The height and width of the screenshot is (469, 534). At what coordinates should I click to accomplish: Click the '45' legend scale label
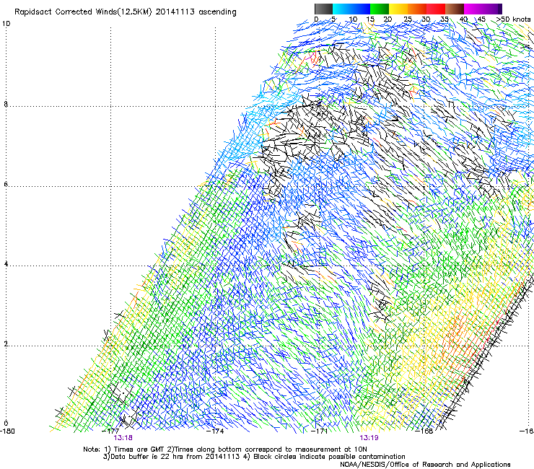481,19
